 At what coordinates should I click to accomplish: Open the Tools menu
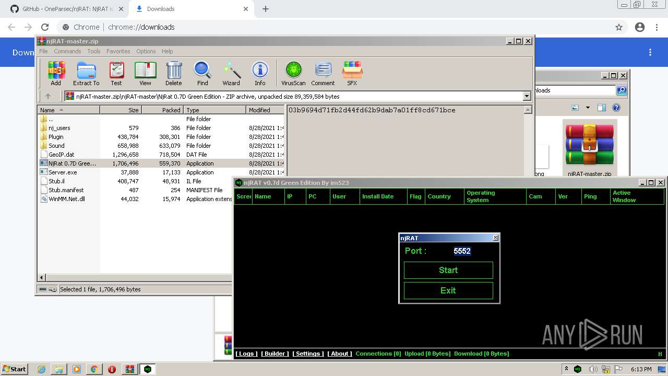pyautogui.click(x=94, y=51)
